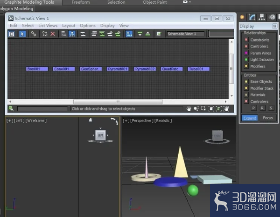Delete objects with the red X icon

pyautogui.click(x=53, y=34)
